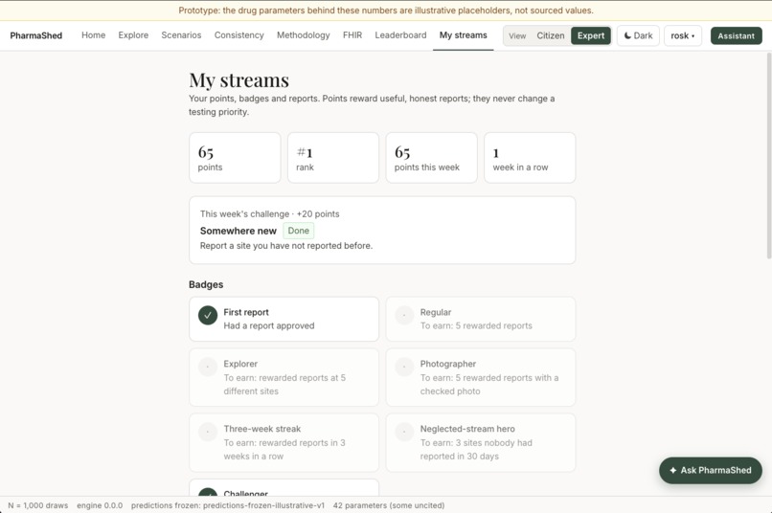Open Scenarios in the navigation

click(x=181, y=34)
